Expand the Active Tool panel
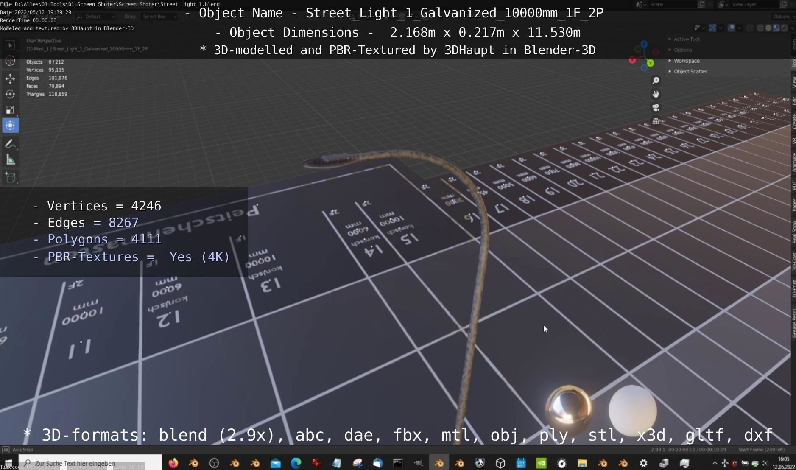 pos(684,39)
